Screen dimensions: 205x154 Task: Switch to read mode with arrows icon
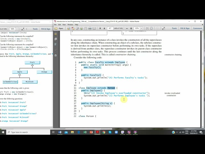coord(163,28)
